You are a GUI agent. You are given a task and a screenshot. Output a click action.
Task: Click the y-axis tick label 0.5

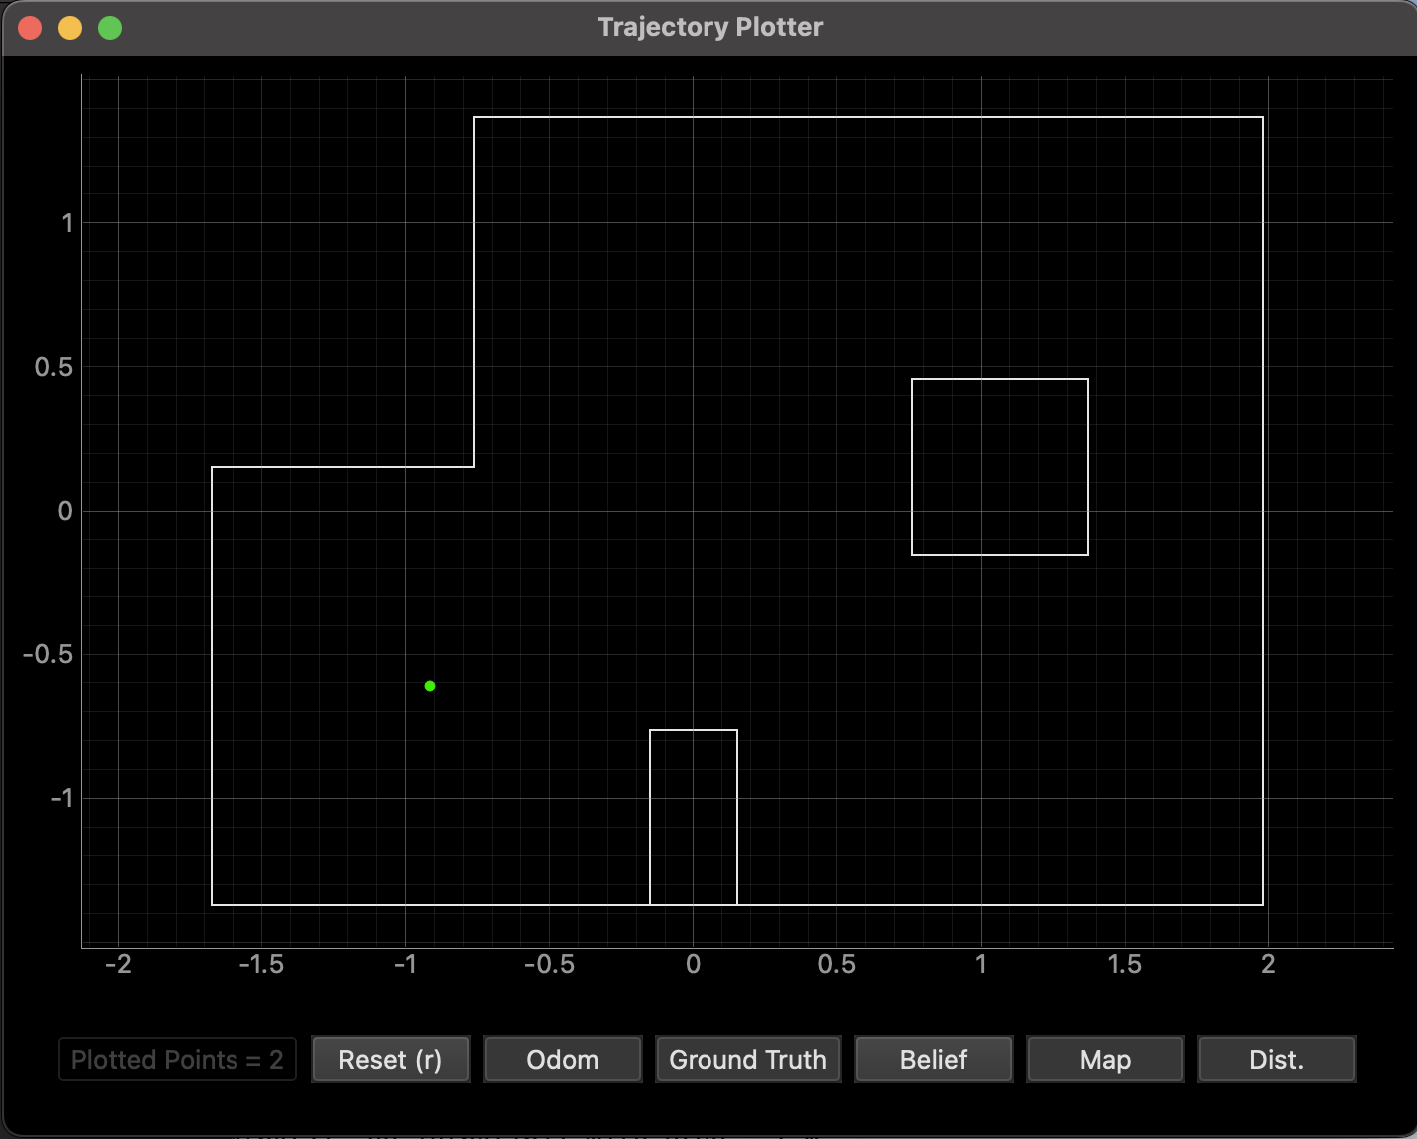54,367
